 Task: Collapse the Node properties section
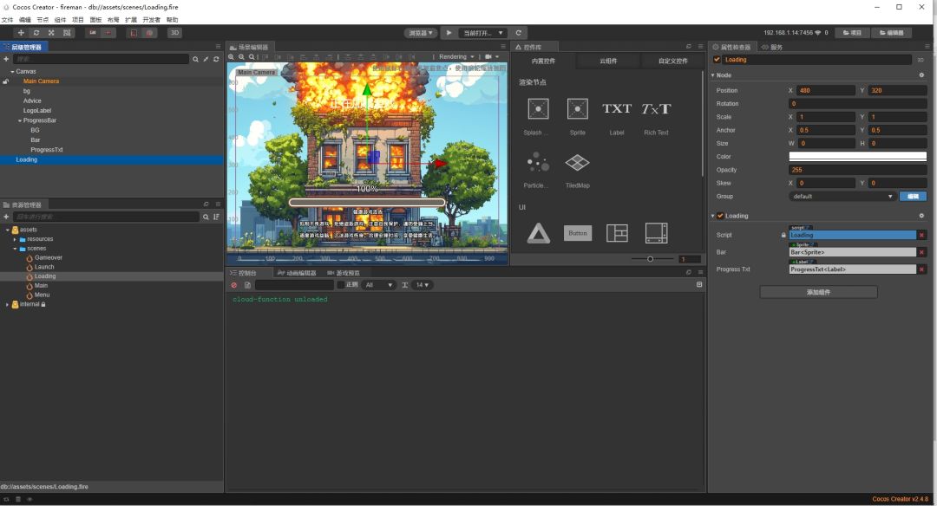coord(713,75)
